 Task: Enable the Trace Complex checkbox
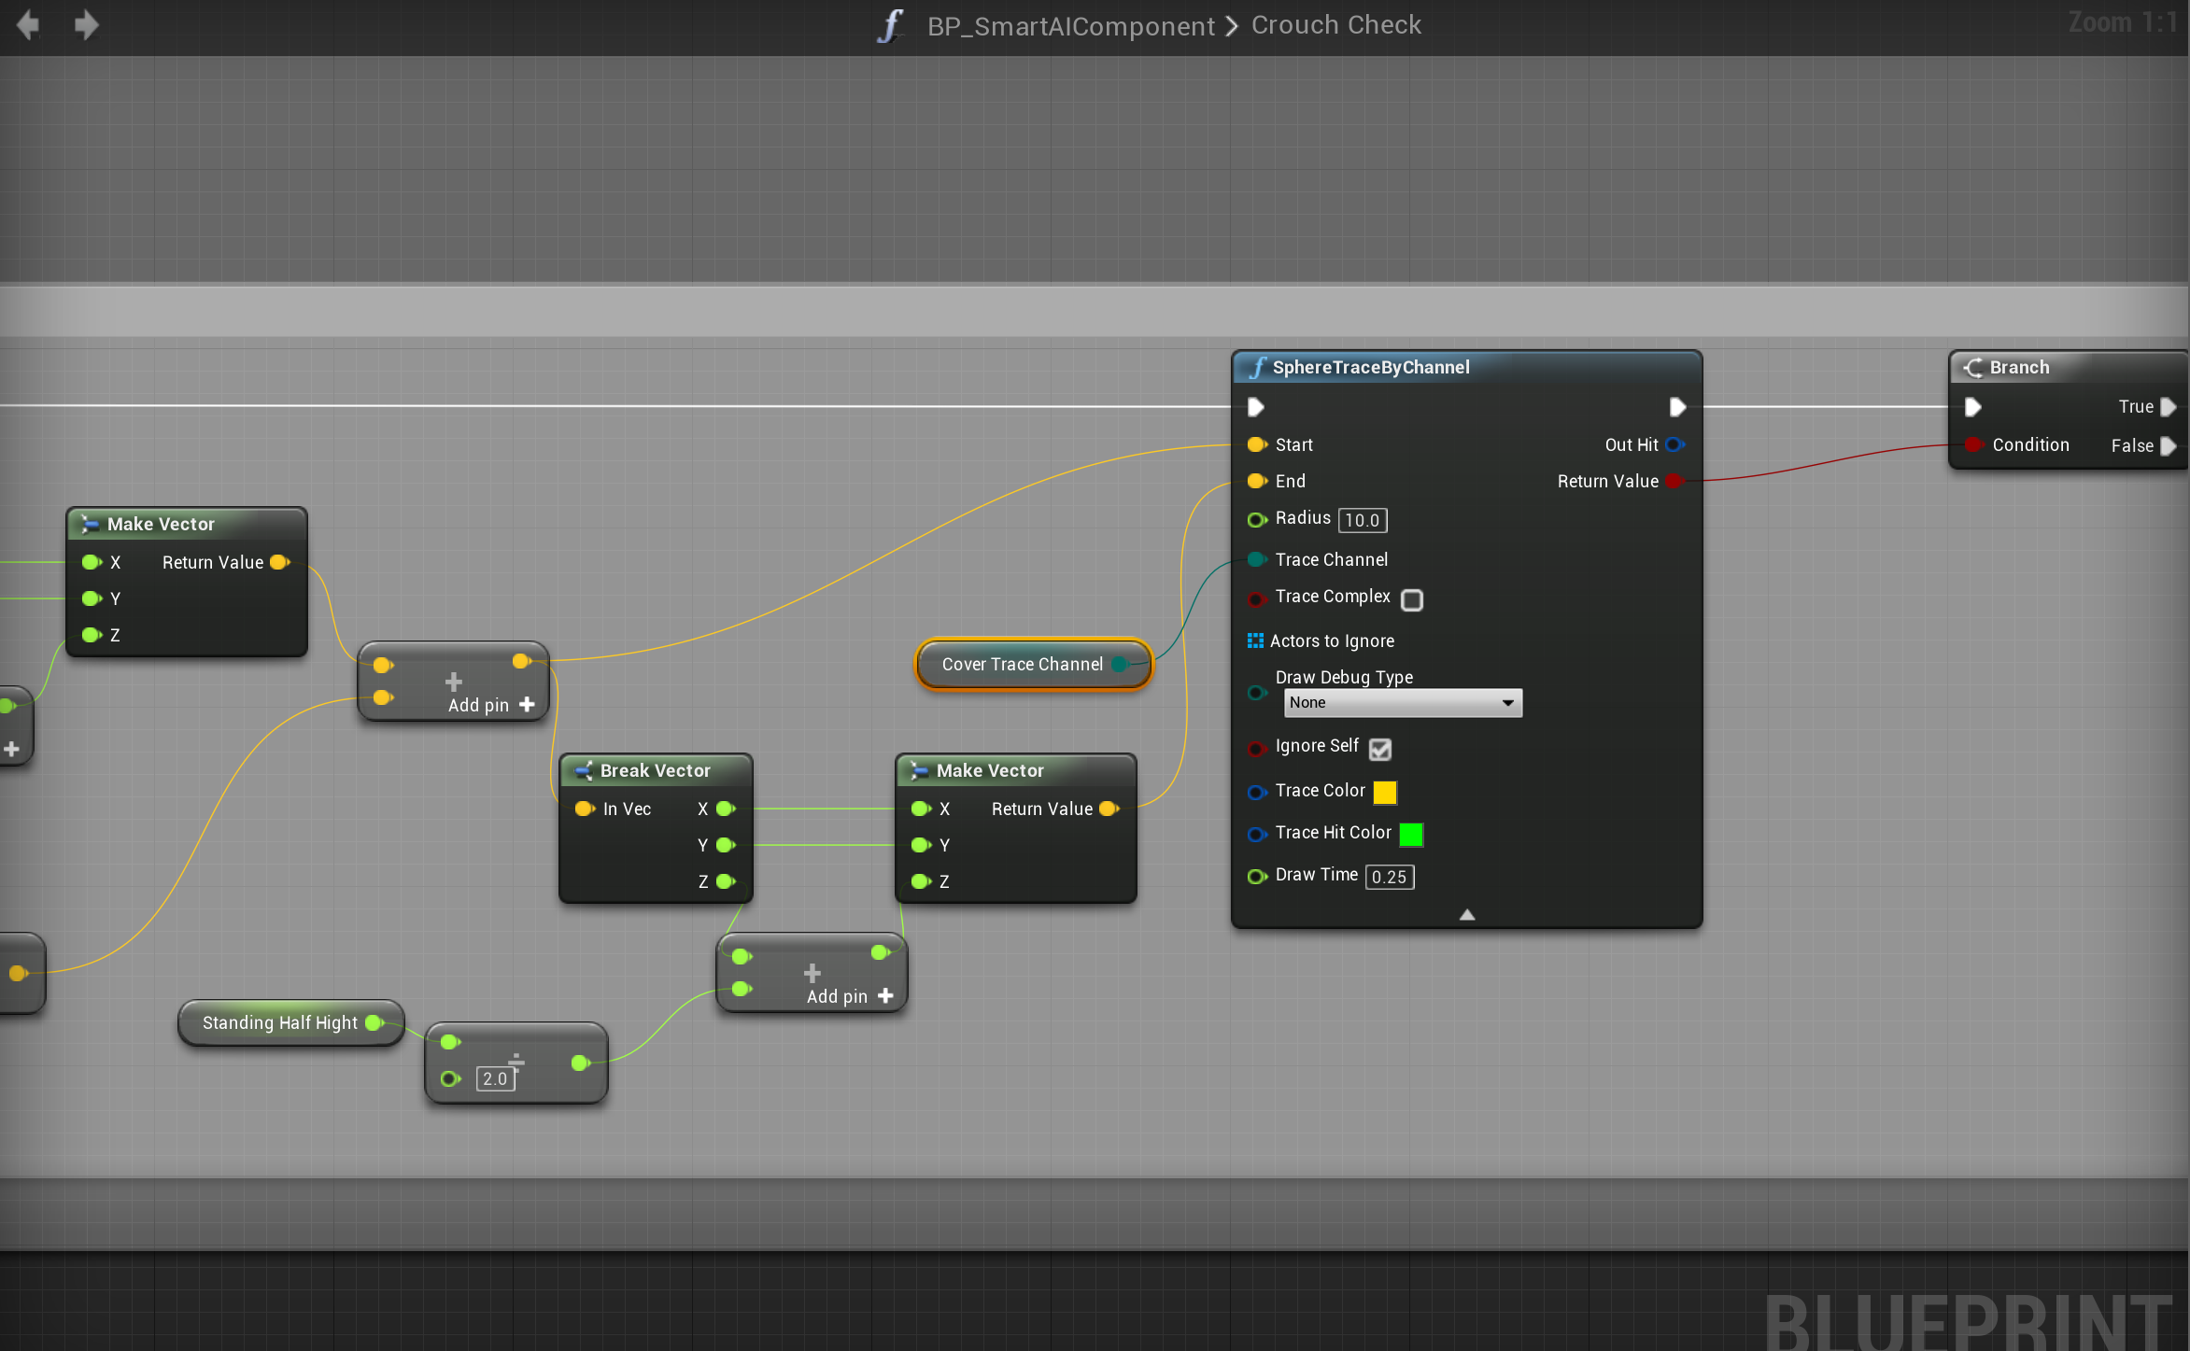point(1412,599)
